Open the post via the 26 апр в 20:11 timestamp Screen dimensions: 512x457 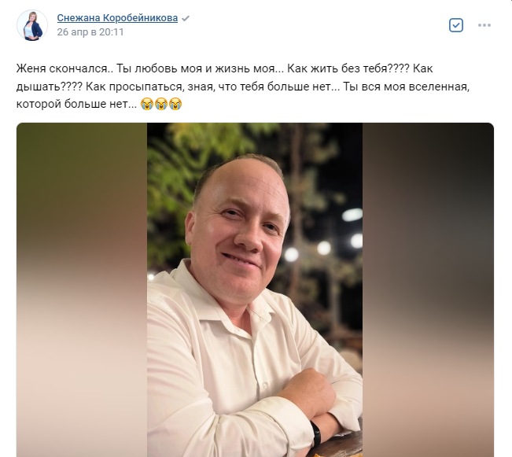pos(90,32)
